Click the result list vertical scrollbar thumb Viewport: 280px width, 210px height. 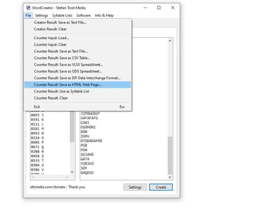coord(170,155)
